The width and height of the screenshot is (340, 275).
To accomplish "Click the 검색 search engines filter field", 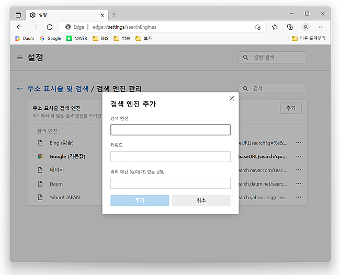I will tap(273, 88).
